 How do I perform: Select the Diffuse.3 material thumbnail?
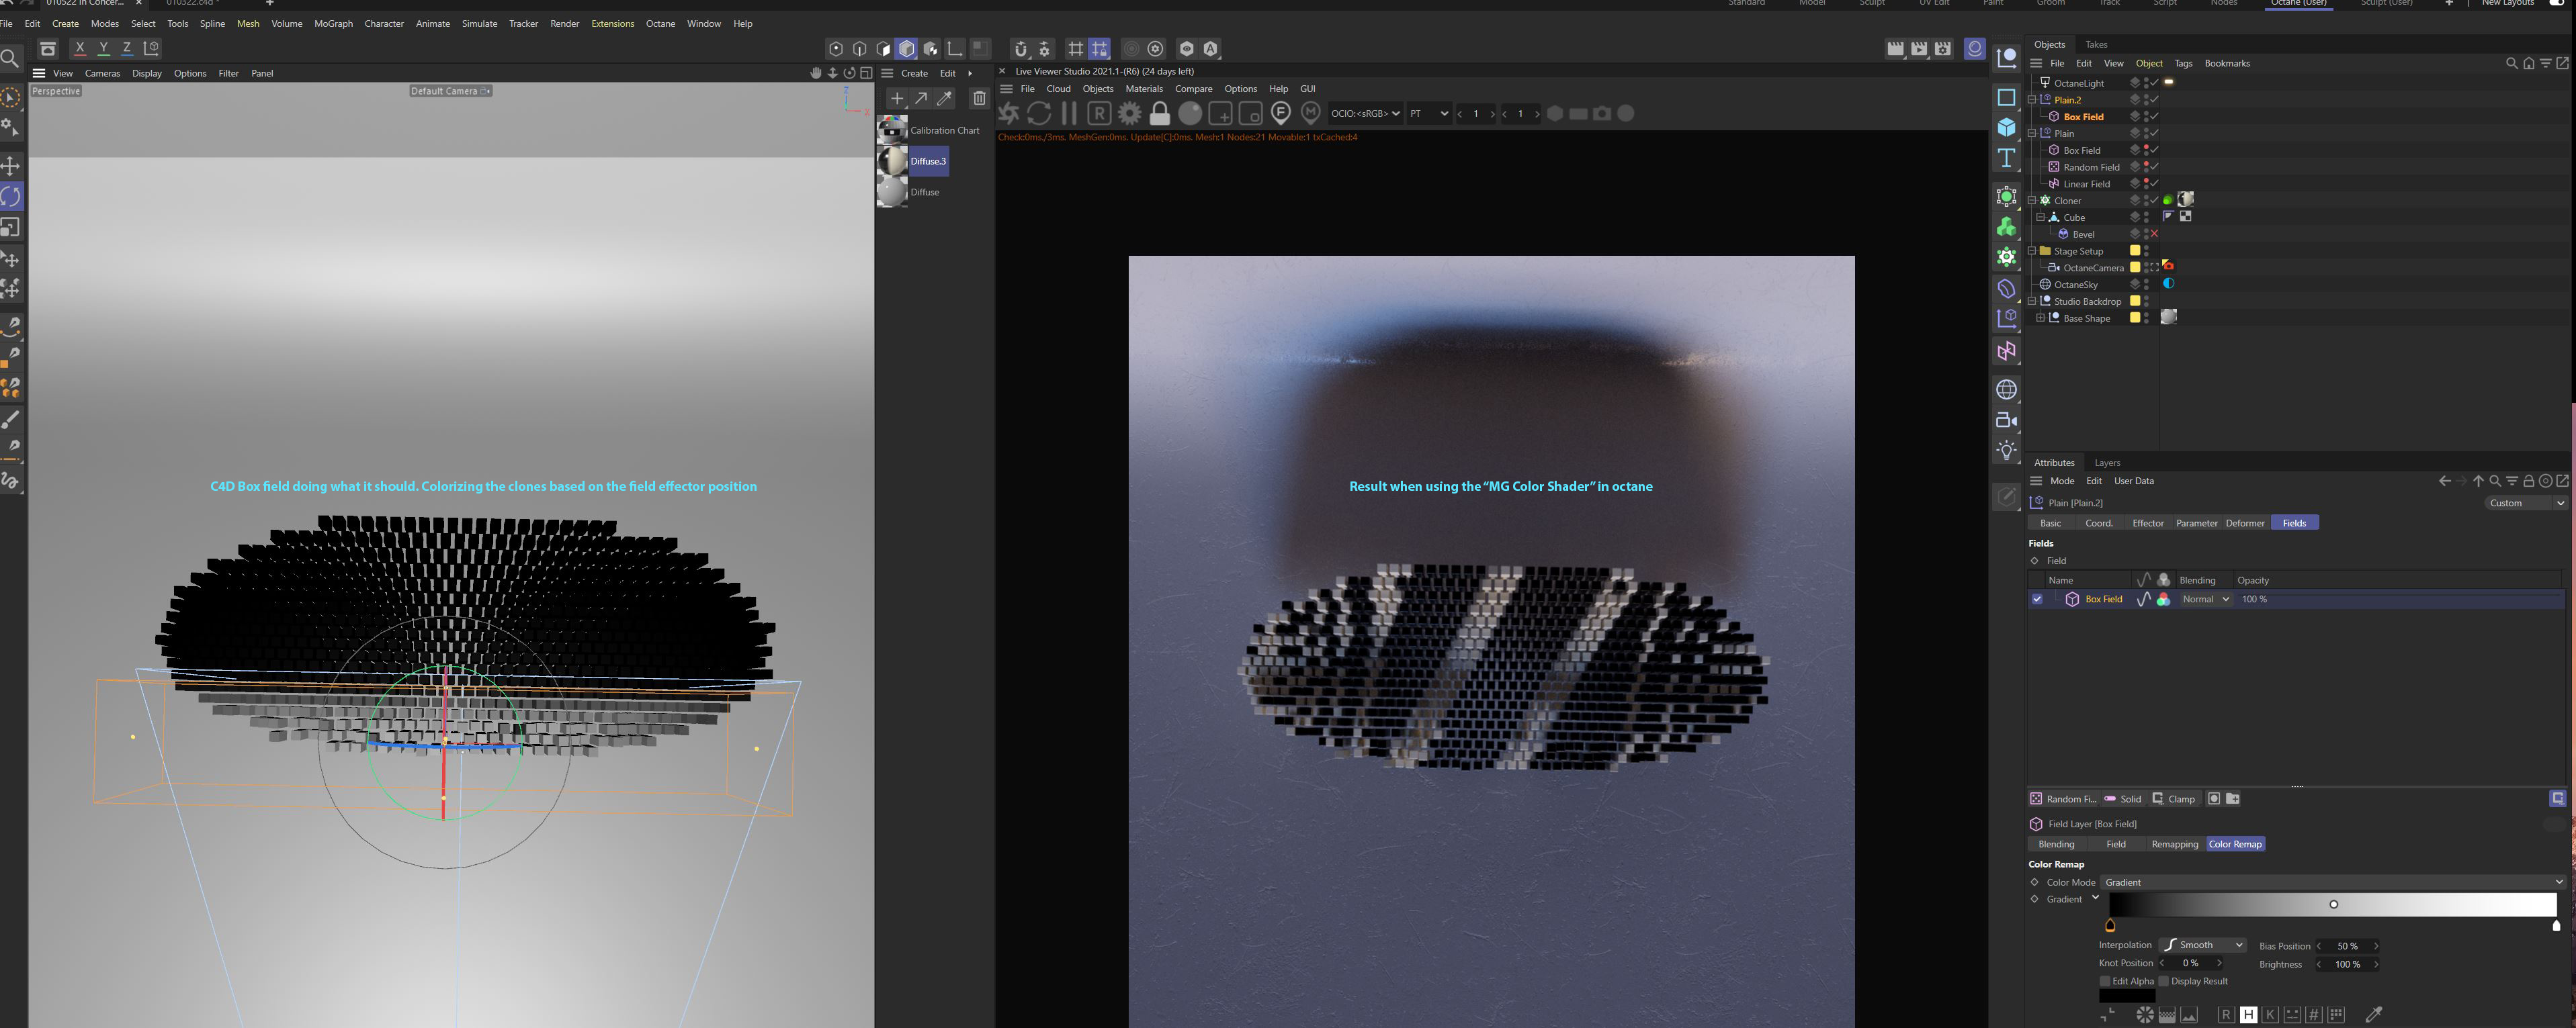pyautogui.click(x=892, y=161)
